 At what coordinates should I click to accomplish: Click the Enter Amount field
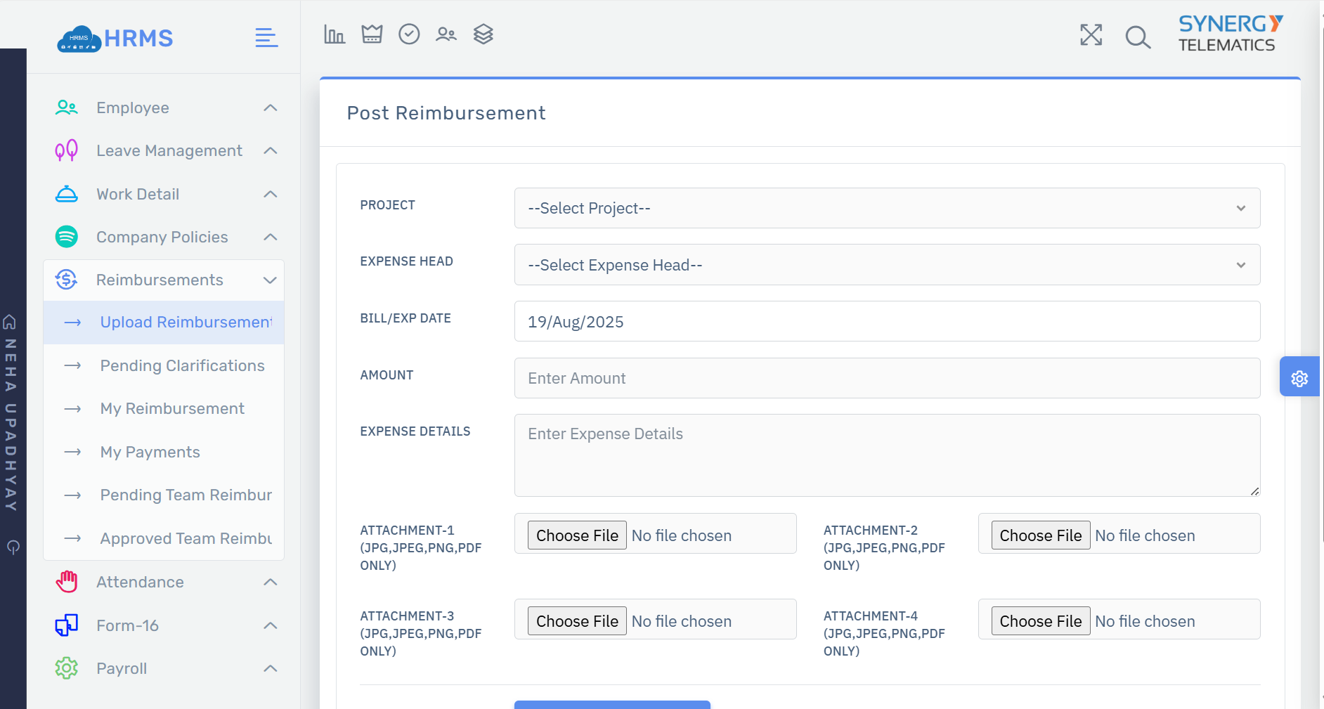coord(887,378)
